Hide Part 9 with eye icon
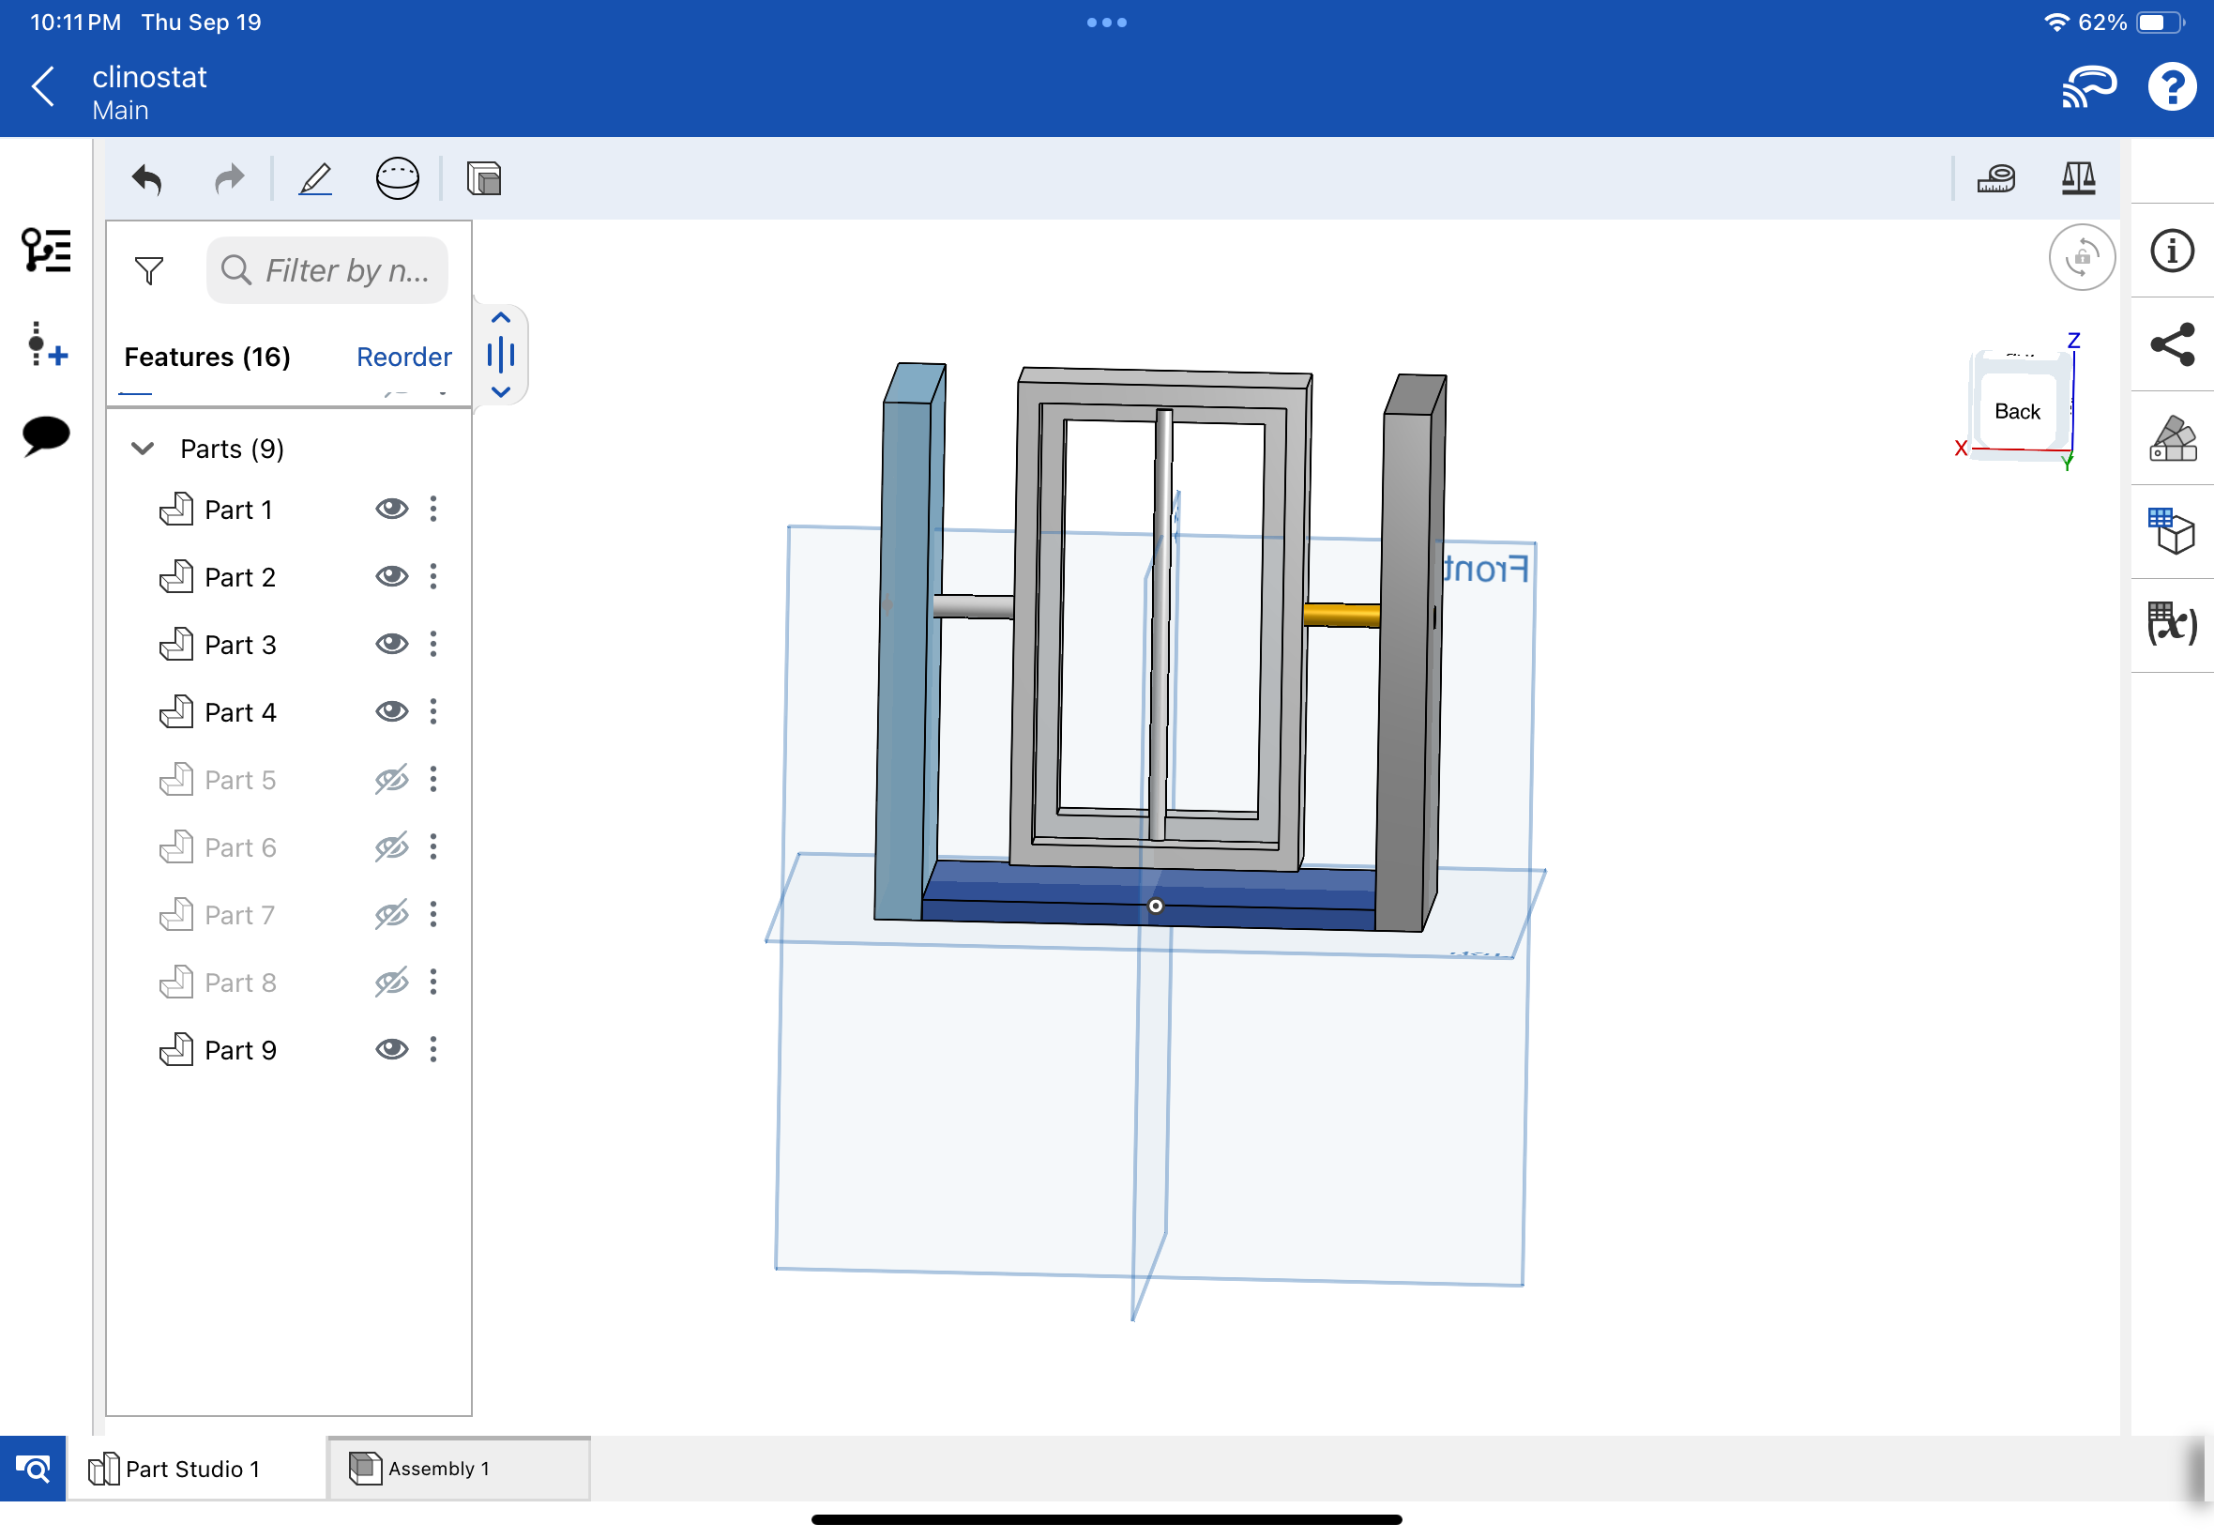The width and height of the screenshot is (2214, 1539). click(391, 1049)
